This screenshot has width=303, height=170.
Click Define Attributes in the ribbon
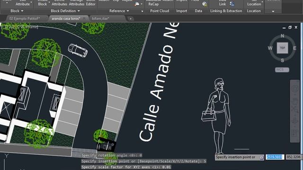click(59, 3)
